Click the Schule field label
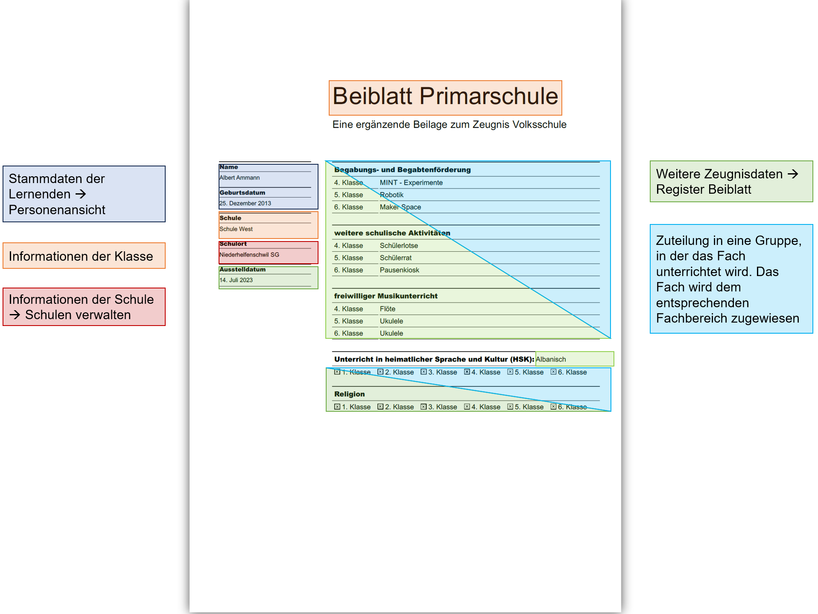Screen dimensions: 818x614 coord(230,218)
